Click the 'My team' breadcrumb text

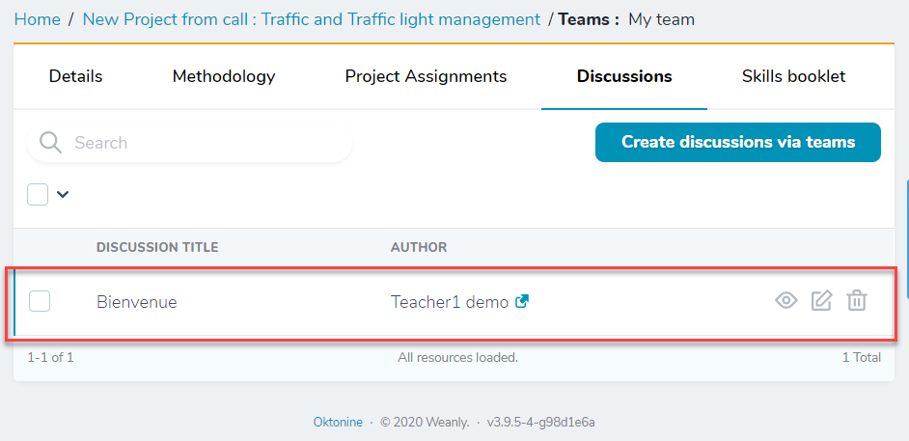click(x=661, y=19)
